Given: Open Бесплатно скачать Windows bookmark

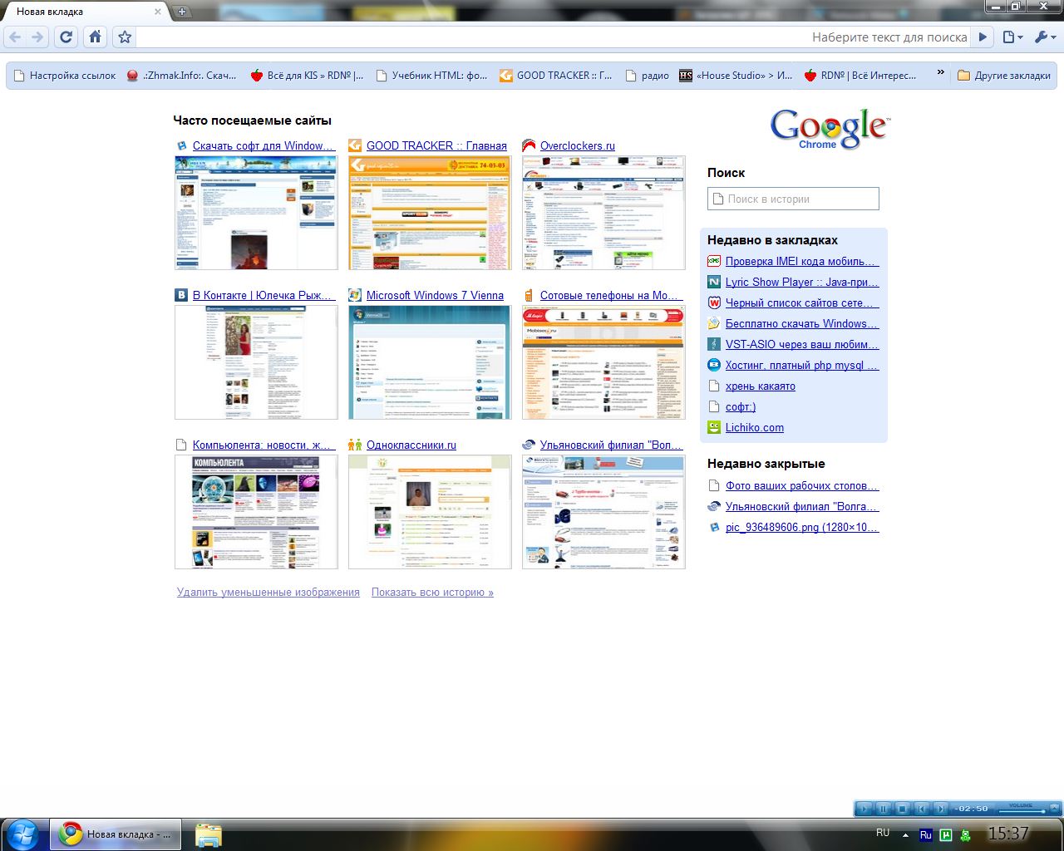Looking at the screenshot, I should (x=802, y=323).
